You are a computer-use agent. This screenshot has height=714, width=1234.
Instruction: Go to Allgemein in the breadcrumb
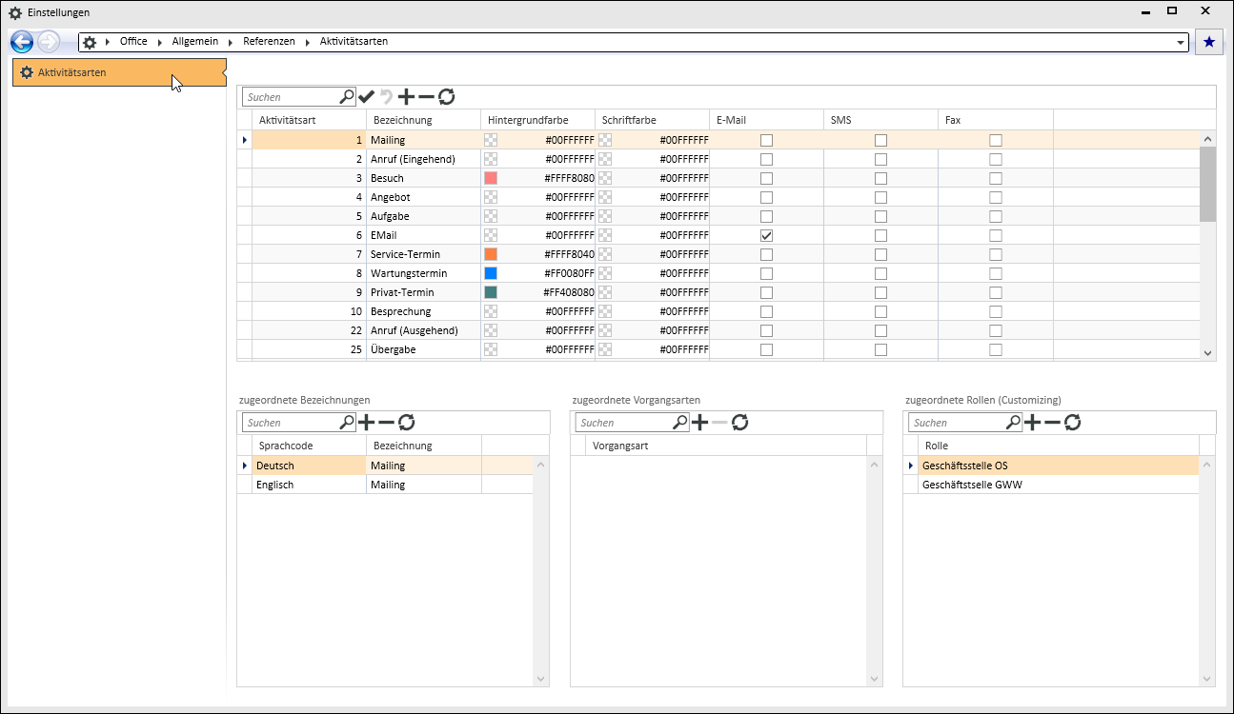(195, 42)
